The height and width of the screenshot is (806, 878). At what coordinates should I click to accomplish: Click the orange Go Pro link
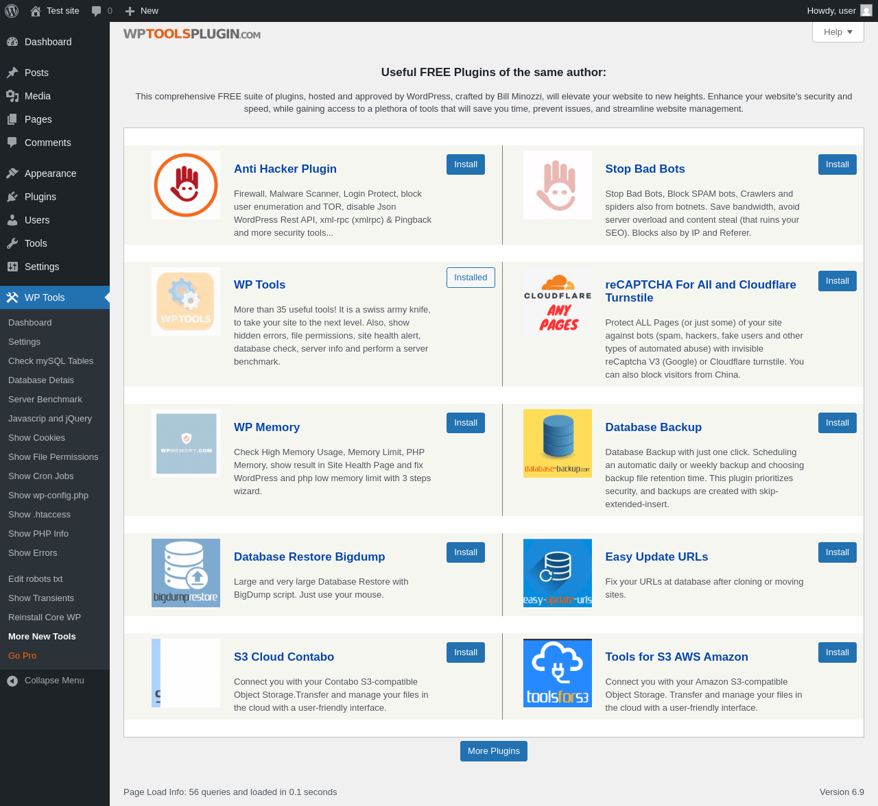(23, 656)
